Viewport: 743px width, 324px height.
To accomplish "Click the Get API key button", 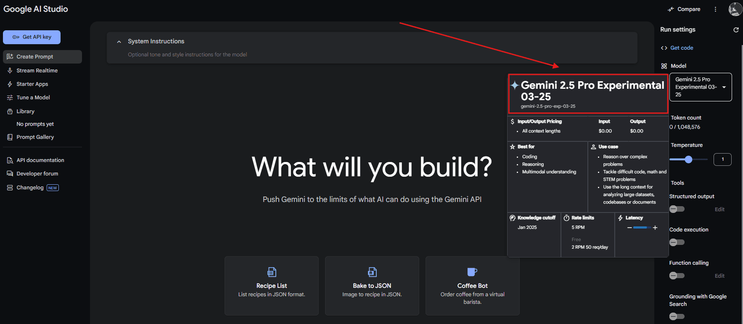I will (32, 37).
